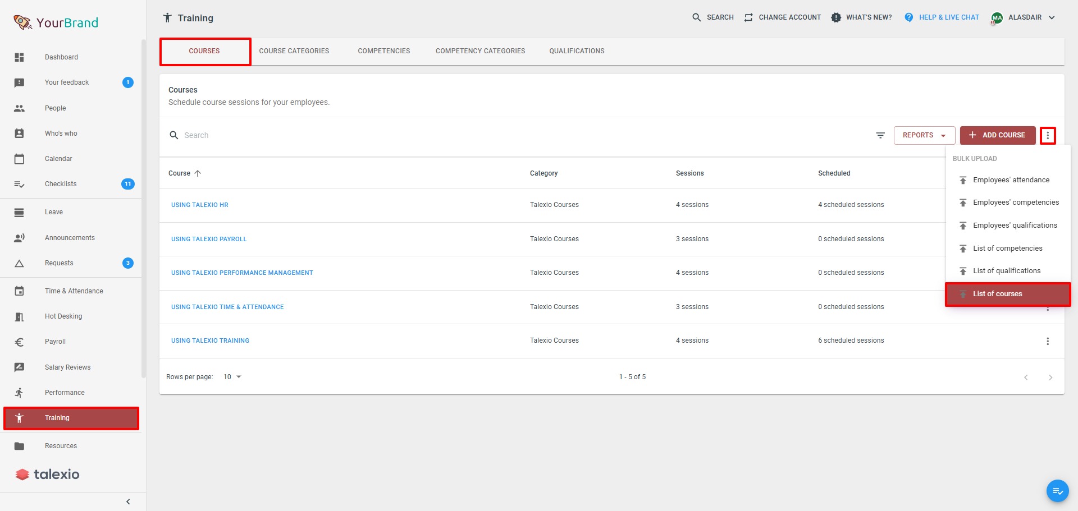Image resolution: width=1078 pixels, height=511 pixels.
Task: Open the Hot Desking icon
Action: pos(19,316)
